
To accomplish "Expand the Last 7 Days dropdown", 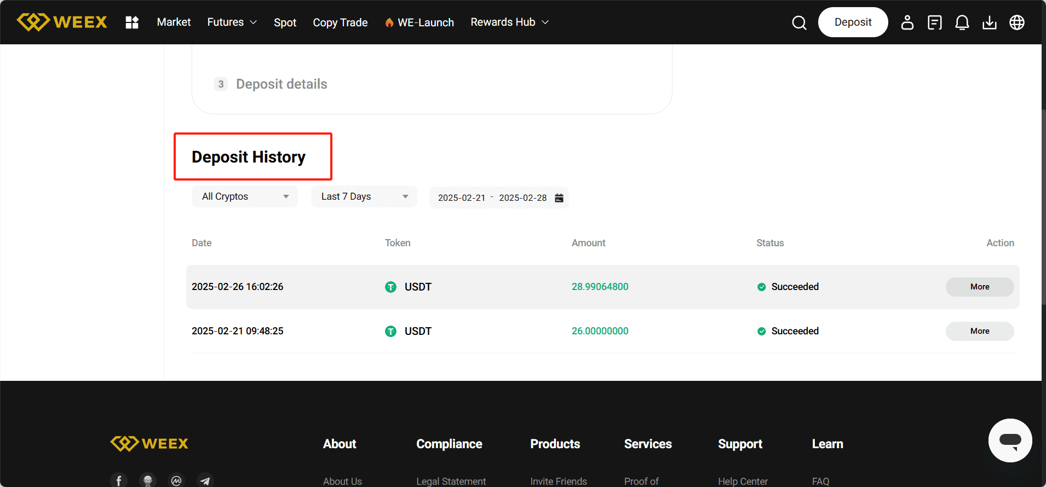I will pyautogui.click(x=364, y=196).
